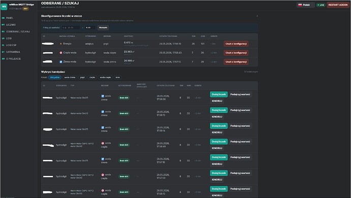
Task: Click the lightning icon of Energia meter
Action: (x=61, y=44)
